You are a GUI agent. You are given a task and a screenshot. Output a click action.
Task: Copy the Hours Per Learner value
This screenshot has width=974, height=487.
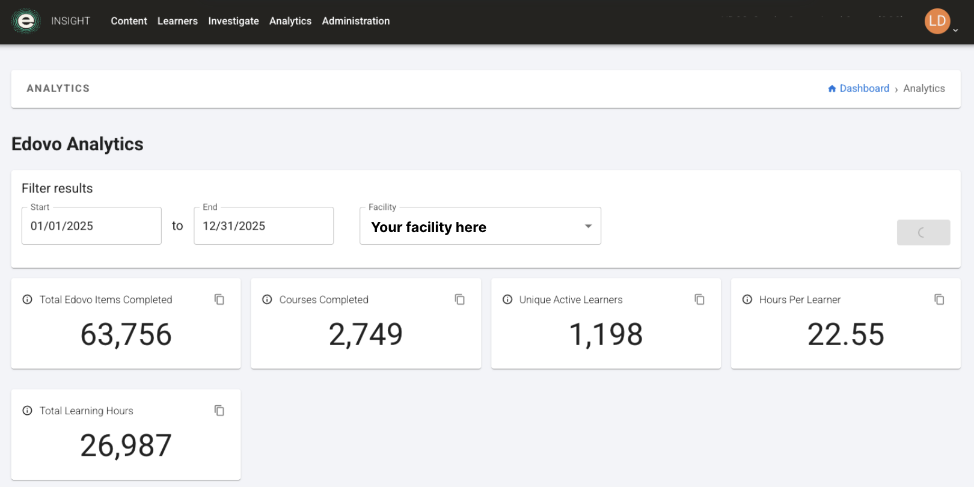[x=939, y=299]
